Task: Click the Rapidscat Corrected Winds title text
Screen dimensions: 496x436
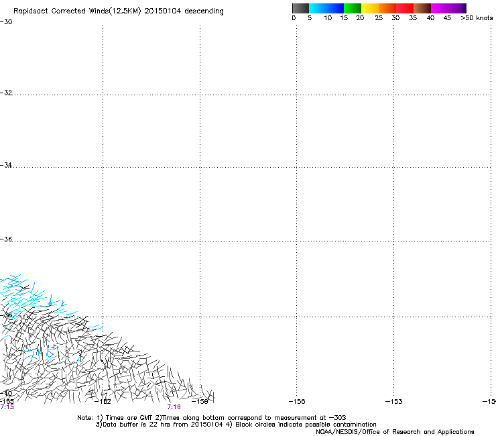Action: (x=119, y=11)
